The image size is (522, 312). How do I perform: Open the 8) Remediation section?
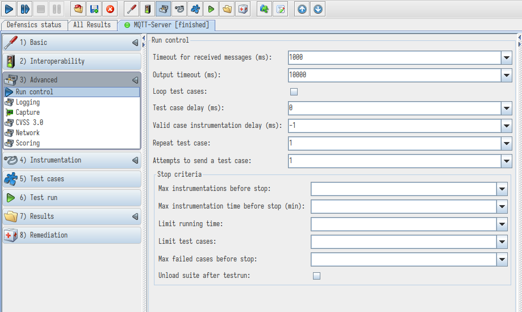coord(72,235)
